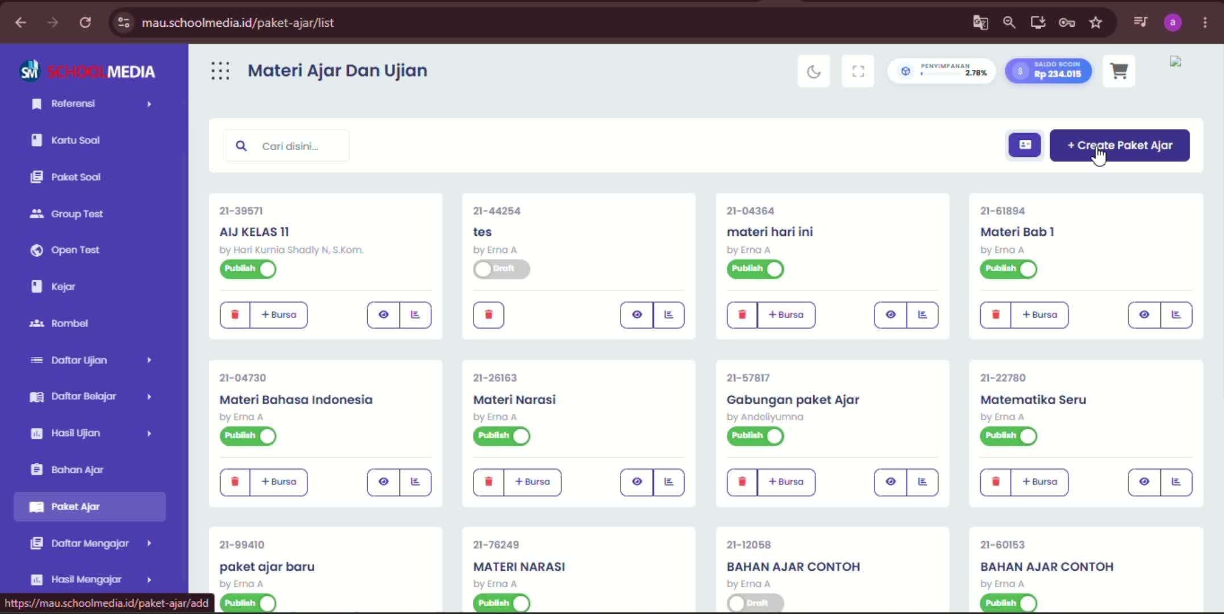Add Materi Narasi to Bursa
Screen dimensions: 1224x614
pos(532,482)
